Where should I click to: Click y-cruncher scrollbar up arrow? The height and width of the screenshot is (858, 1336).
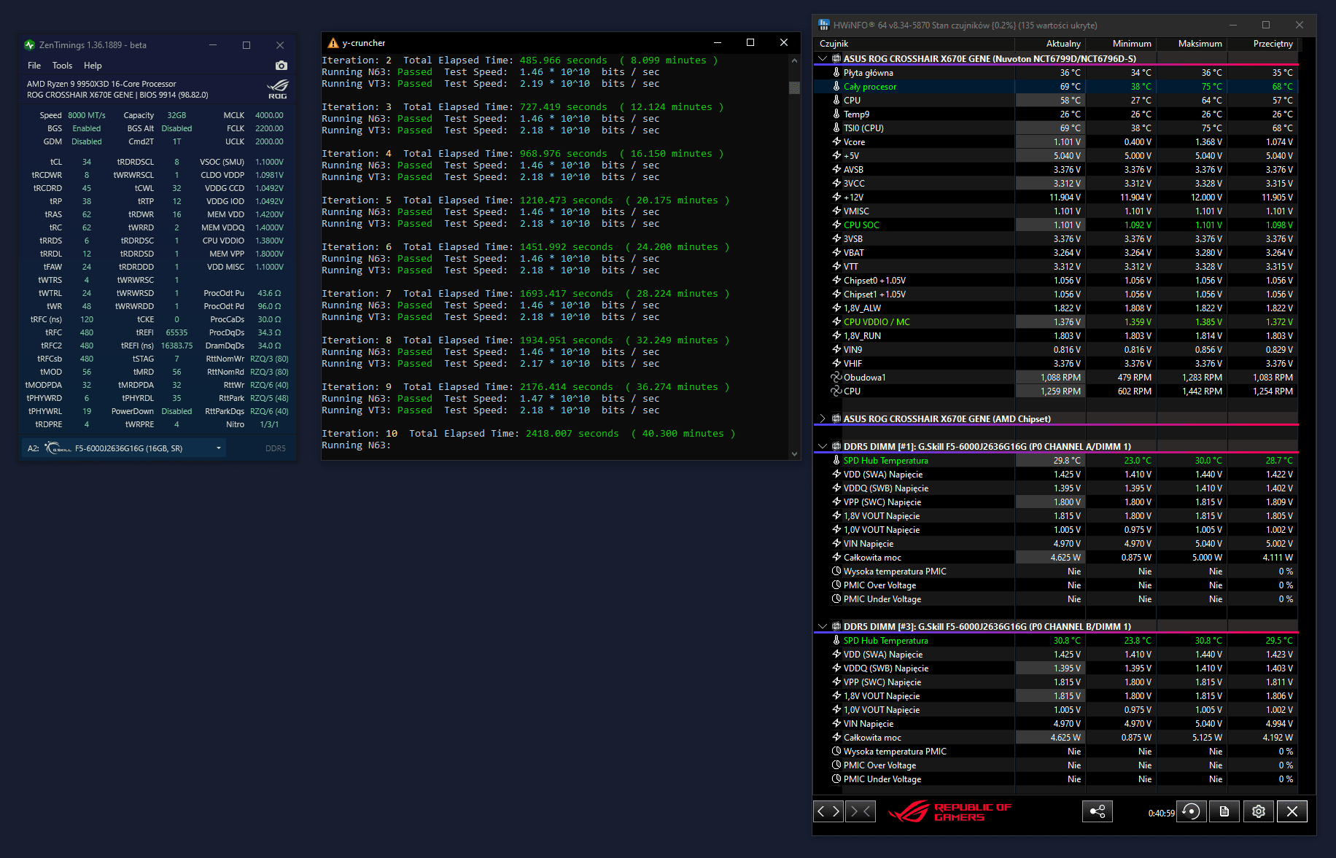[794, 61]
